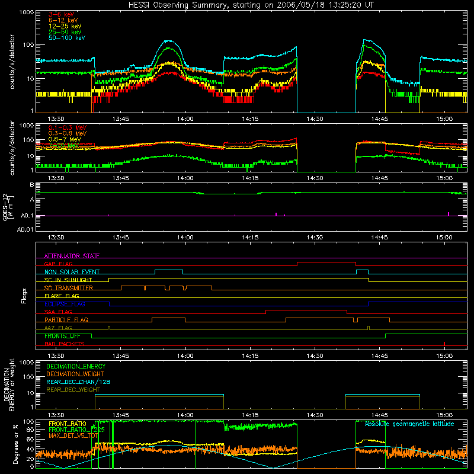
Task: Click the DECIMATION_WEIGHT legend label
Action: point(75,374)
